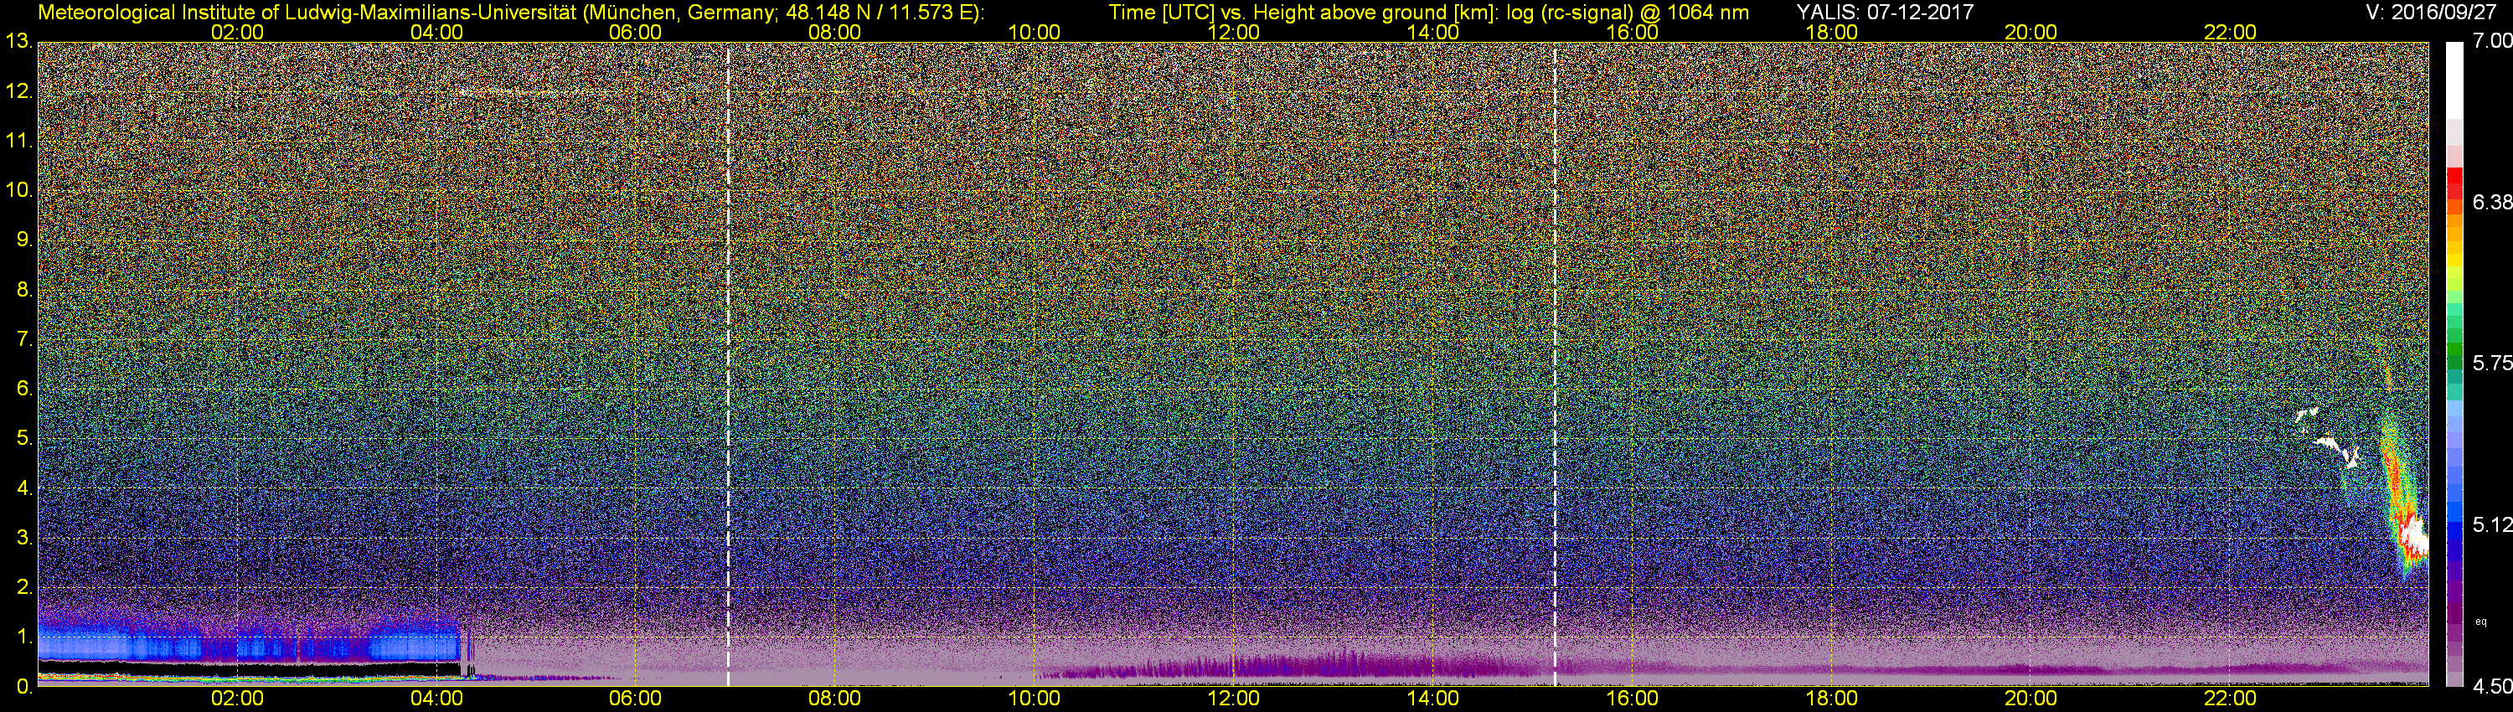
Task: Select 18:00 on the top time axis
Action: [x=1832, y=32]
